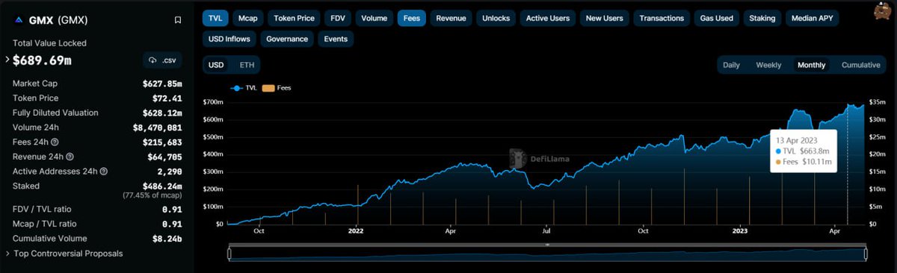Click the GMX logo icon
Screen dimensions: 897x273
click(19, 20)
